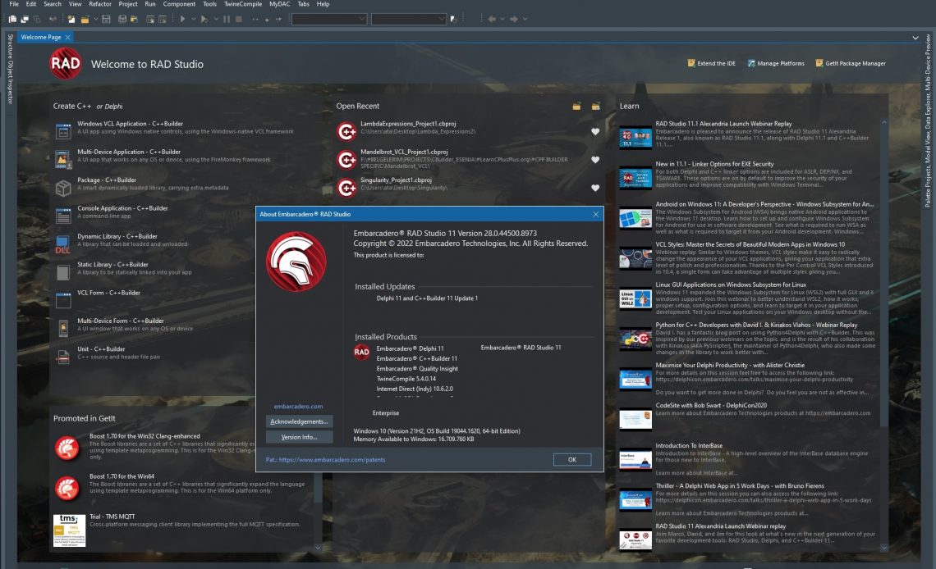Click OK in About dialog
936x569 pixels.
pos(572,459)
